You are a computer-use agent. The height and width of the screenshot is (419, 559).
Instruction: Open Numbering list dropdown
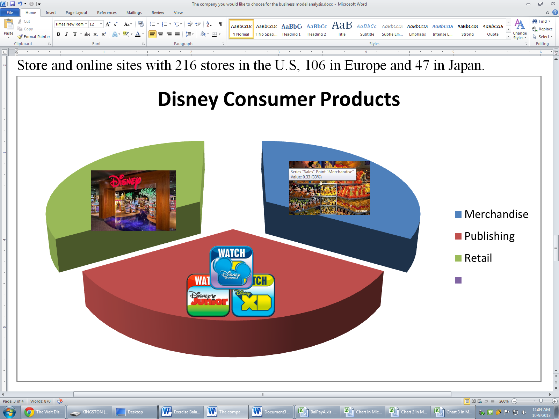[170, 24]
